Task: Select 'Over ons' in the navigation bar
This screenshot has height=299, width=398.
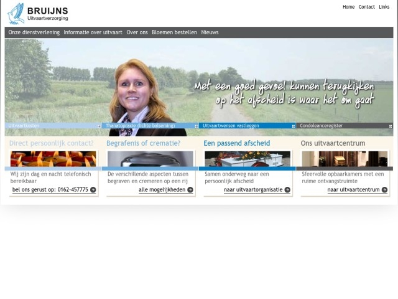Action: coord(137,32)
